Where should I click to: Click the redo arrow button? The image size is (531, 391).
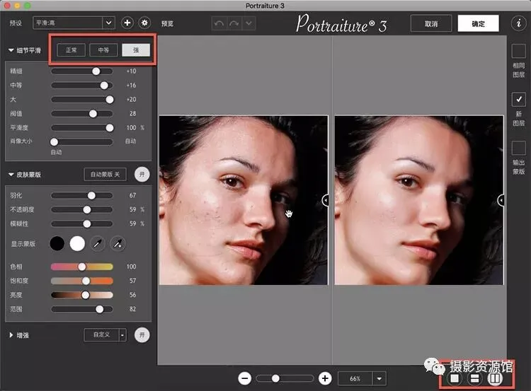click(234, 23)
